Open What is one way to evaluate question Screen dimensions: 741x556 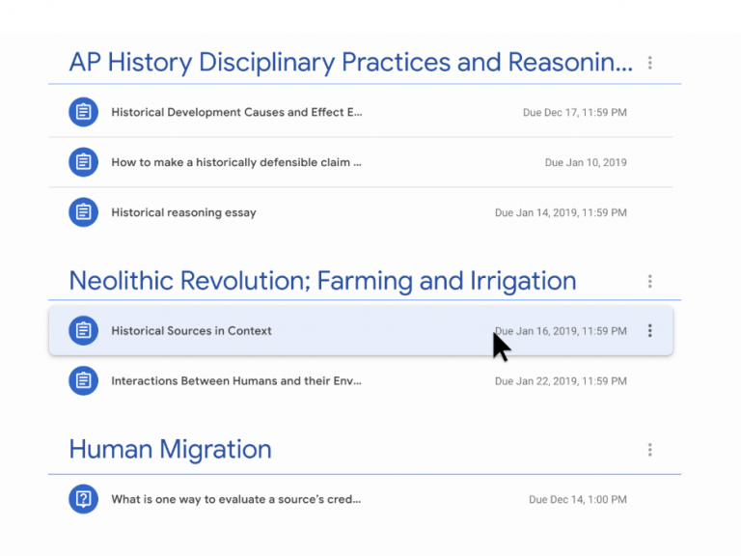point(235,499)
